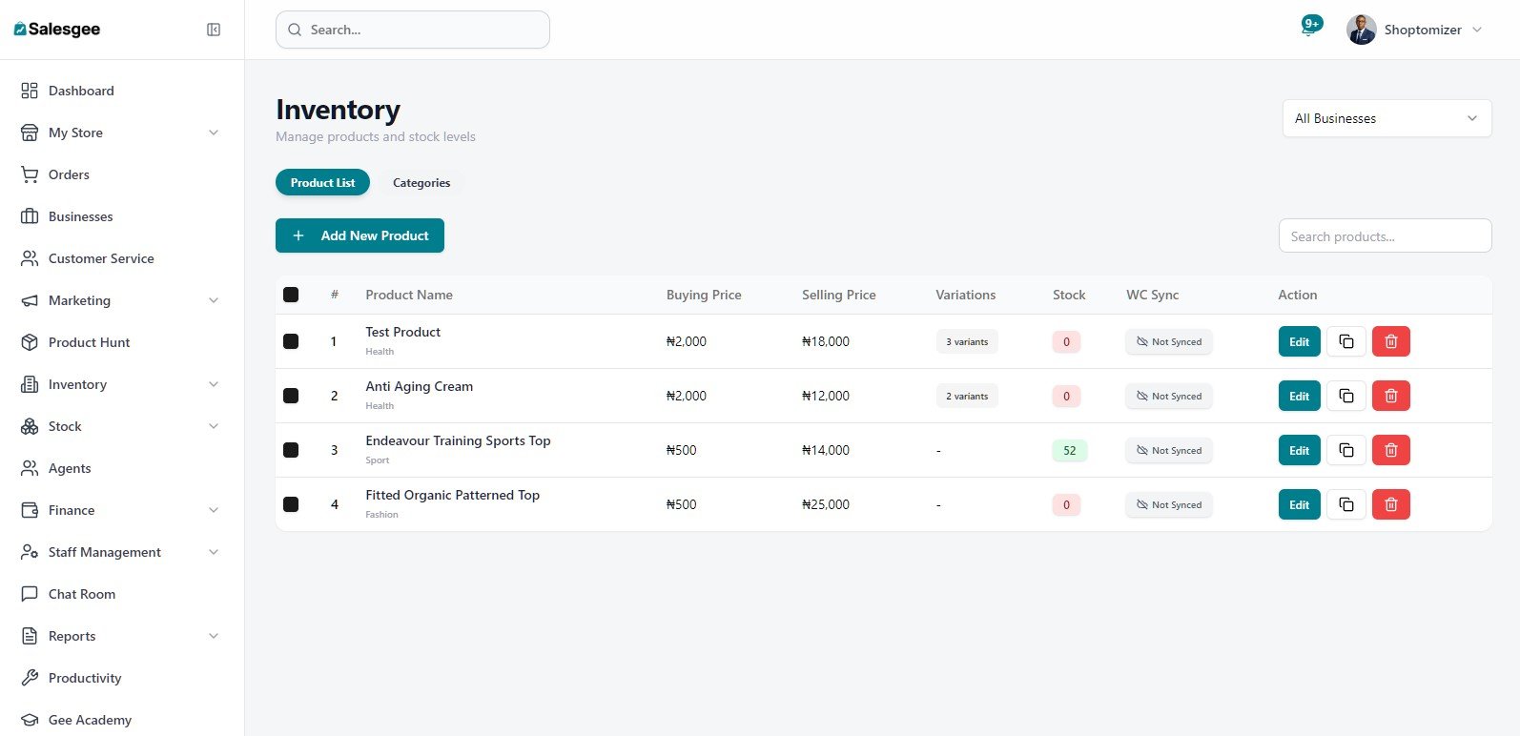Check the Anti Aging Cream checkbox

click(291, 396)
